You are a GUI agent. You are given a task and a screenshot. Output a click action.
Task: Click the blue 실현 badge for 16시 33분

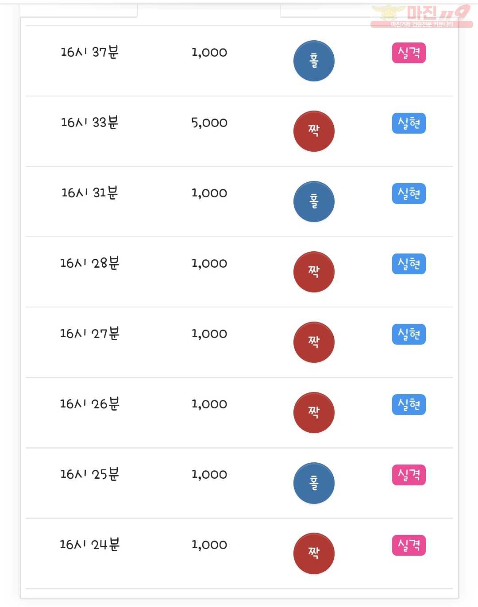coord(409,123)
